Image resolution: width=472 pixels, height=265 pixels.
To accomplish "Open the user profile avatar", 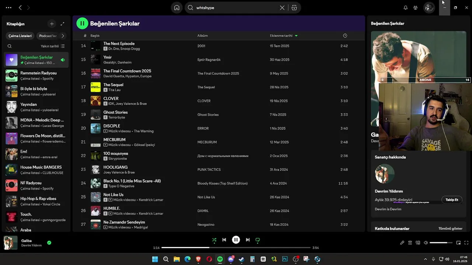I will point(429,7).
